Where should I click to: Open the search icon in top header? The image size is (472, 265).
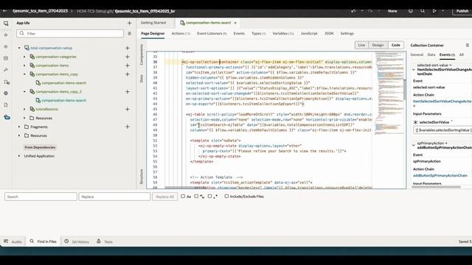click(423, 11)
